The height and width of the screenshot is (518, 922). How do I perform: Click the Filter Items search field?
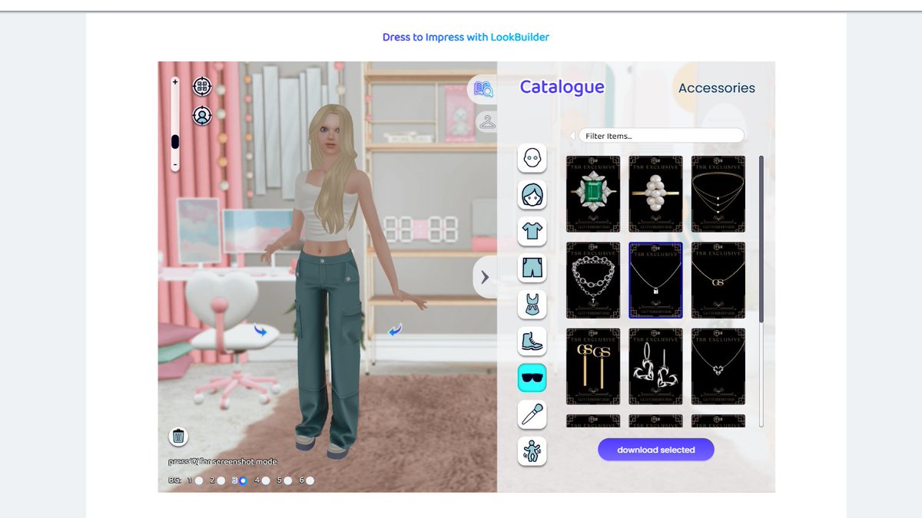[x=662, y=136]
